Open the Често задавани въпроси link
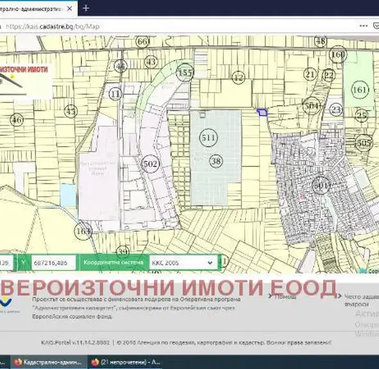 click(362, 300)
